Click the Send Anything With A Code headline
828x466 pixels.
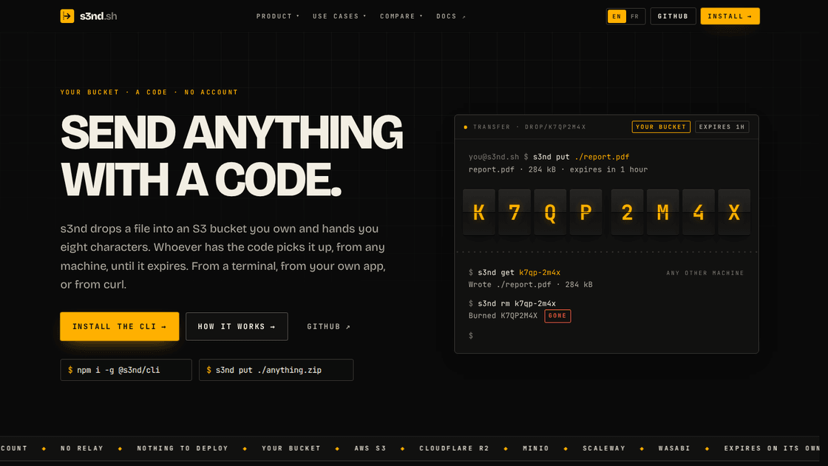232,156
